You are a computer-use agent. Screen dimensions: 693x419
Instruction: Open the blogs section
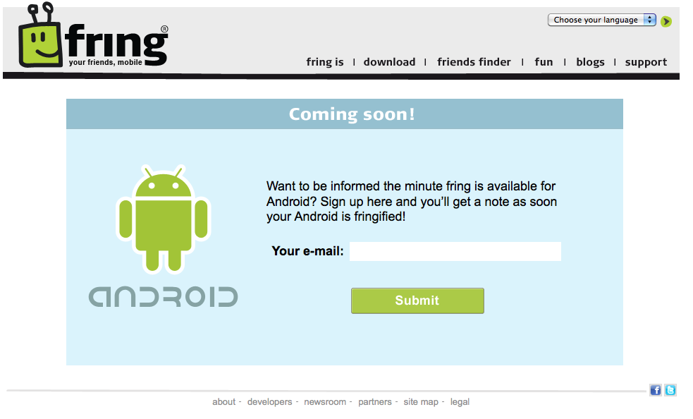tap(590, 62)
